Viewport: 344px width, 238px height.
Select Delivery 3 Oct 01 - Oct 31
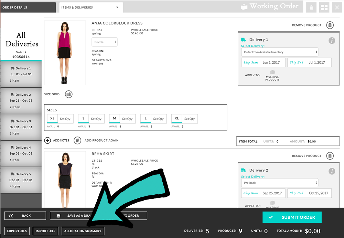[21, 127]
